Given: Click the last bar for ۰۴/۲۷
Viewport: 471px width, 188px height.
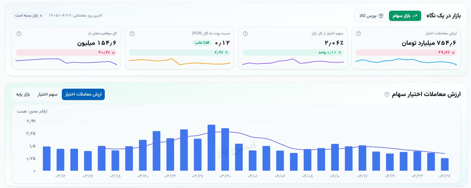Looking at the screenshot, I should coord(445,164).
